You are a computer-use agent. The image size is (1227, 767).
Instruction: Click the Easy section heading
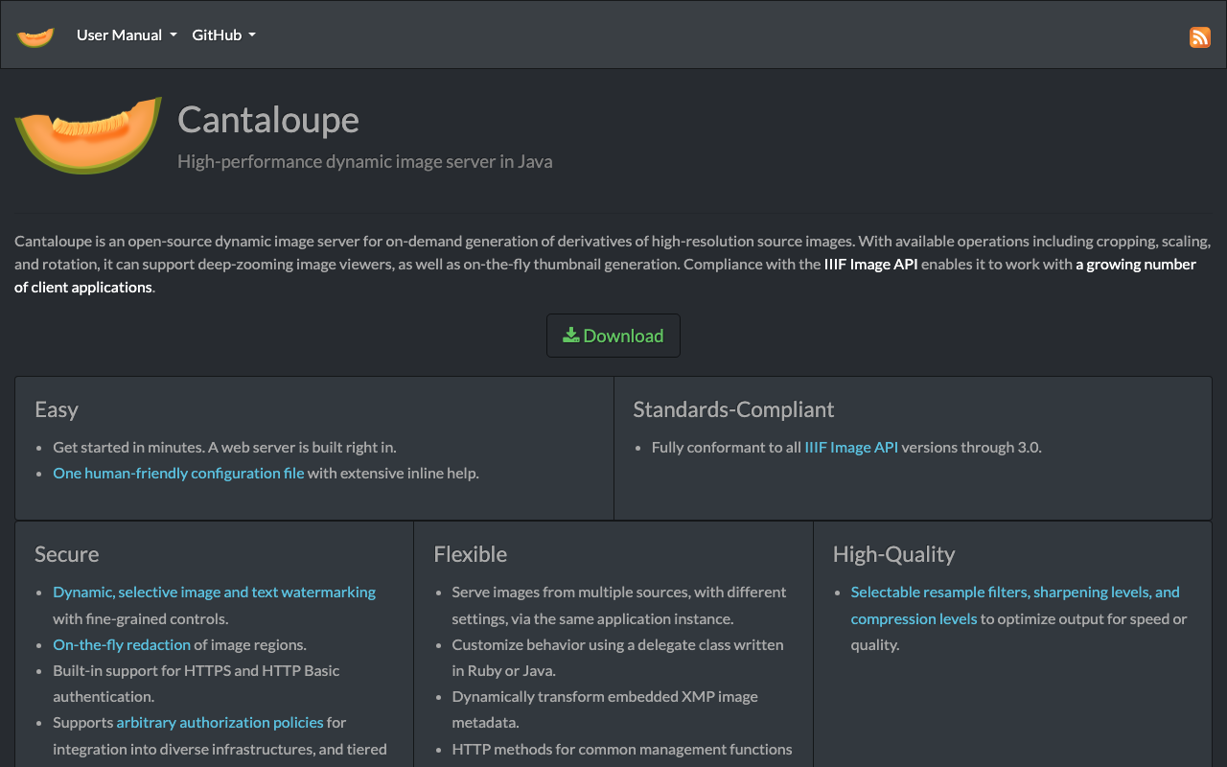(57, 409)
